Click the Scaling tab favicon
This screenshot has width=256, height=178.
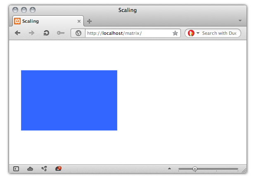coord(17,21)
